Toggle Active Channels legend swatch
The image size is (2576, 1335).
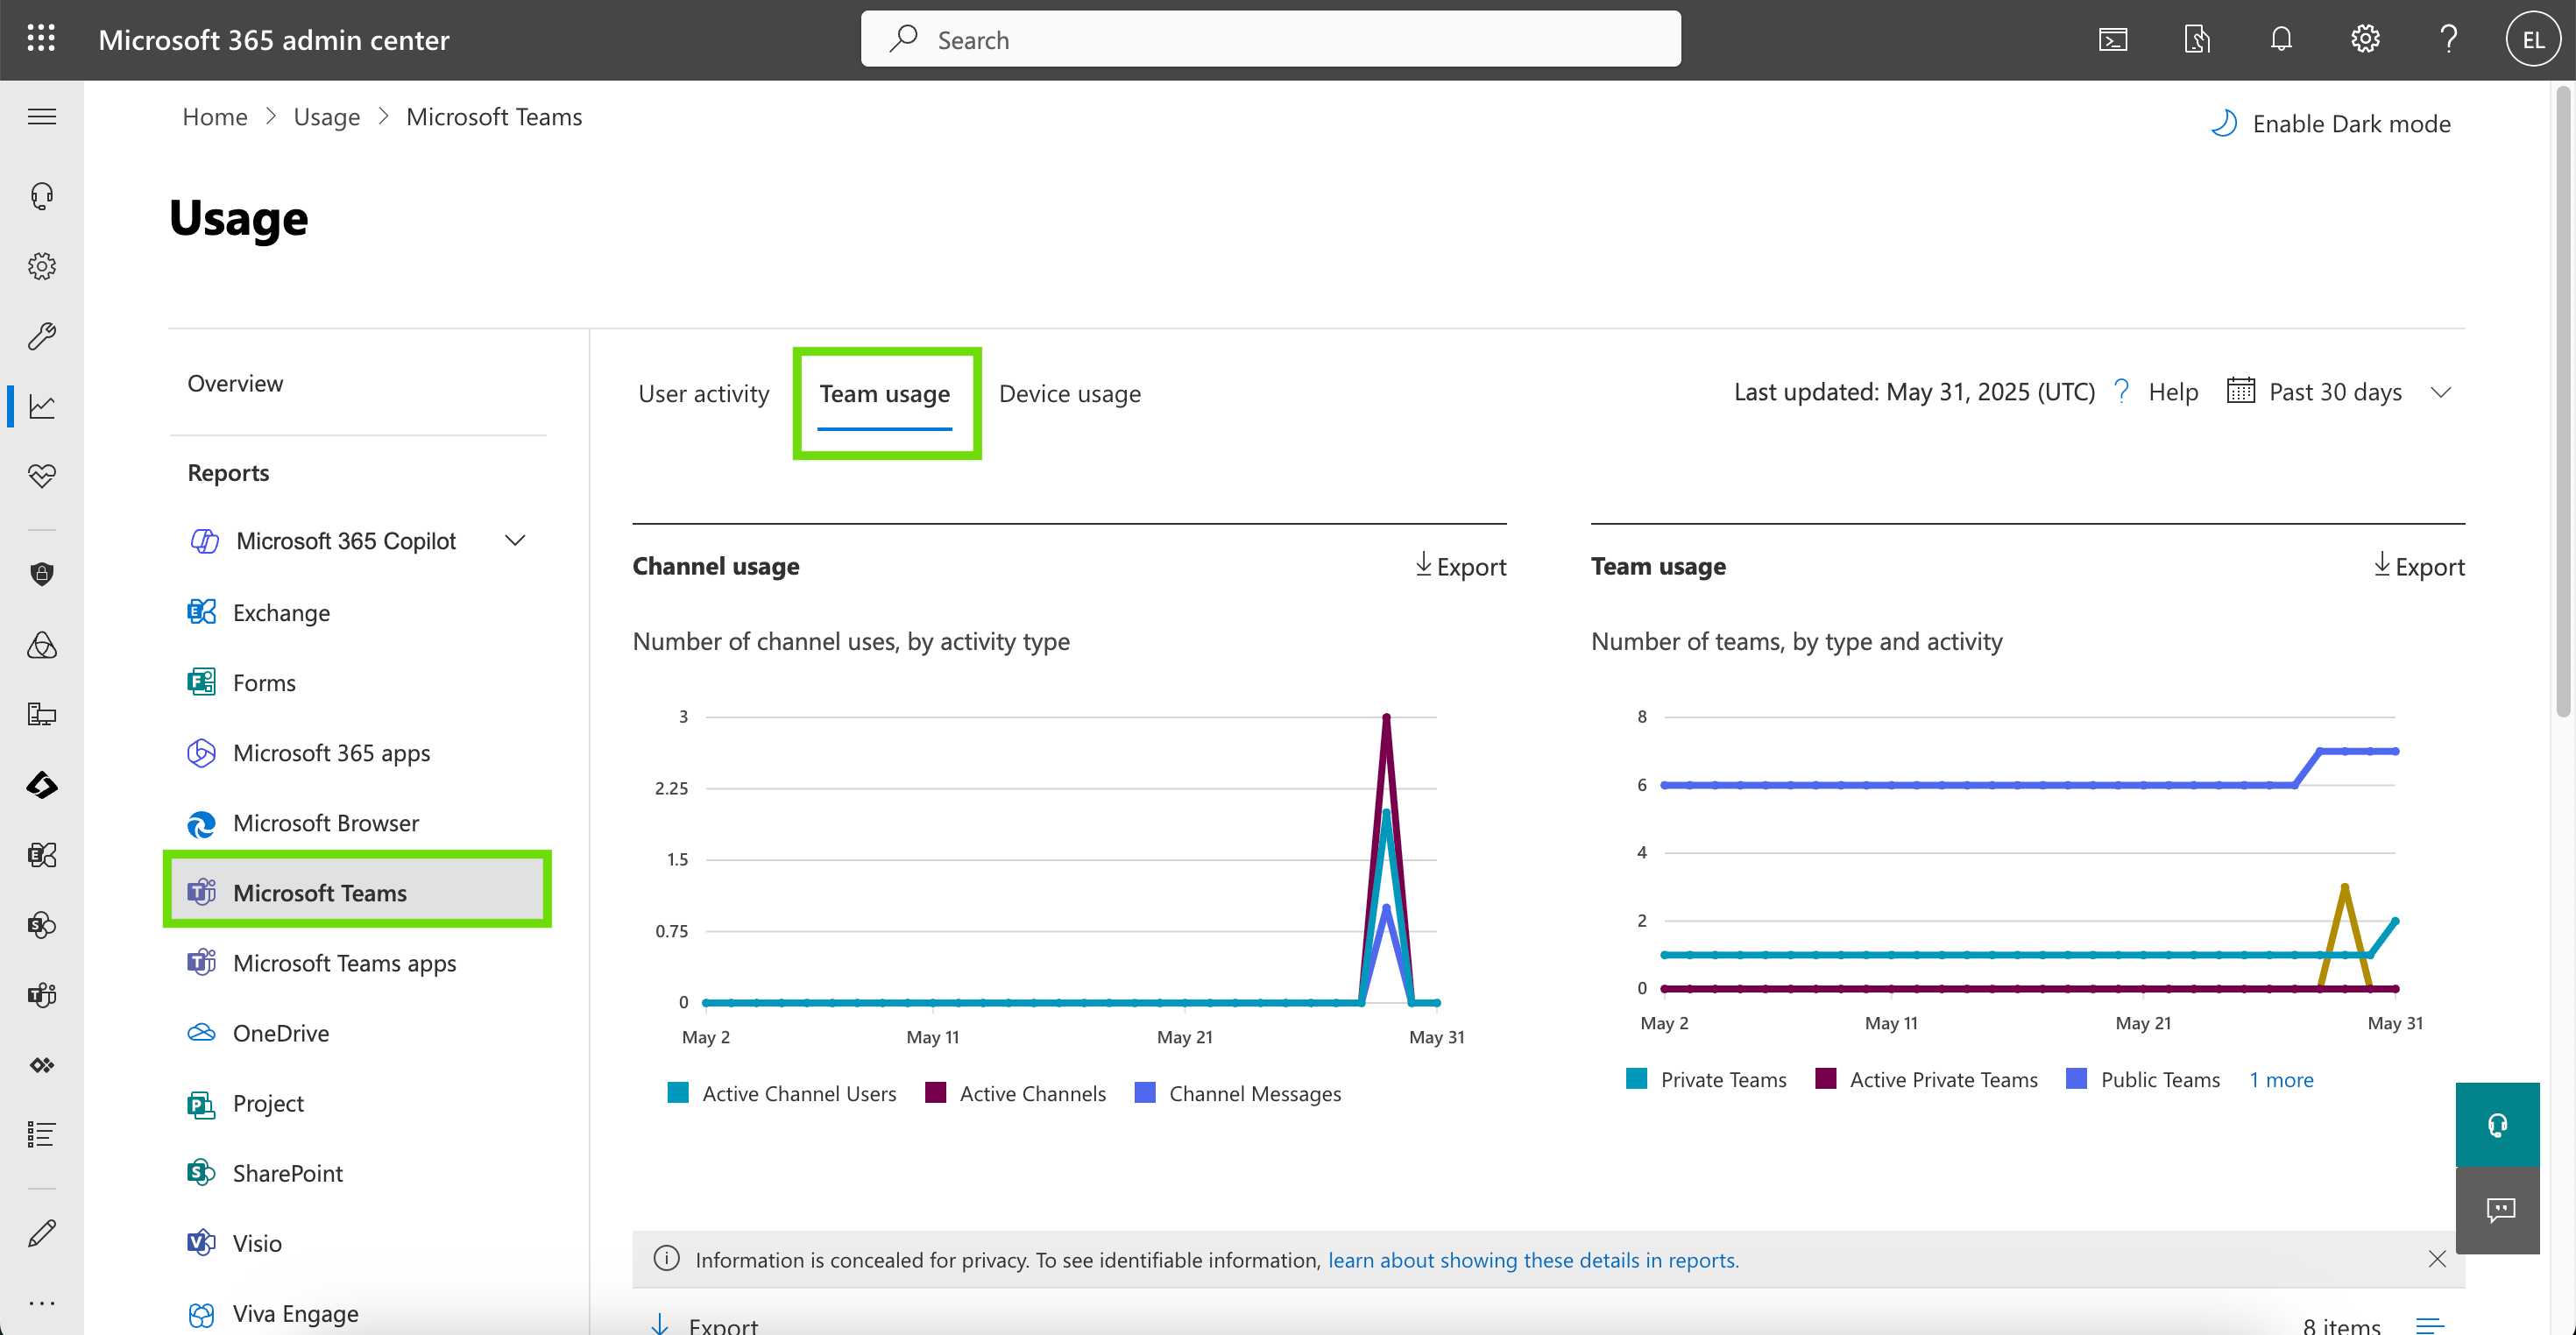935,1093
